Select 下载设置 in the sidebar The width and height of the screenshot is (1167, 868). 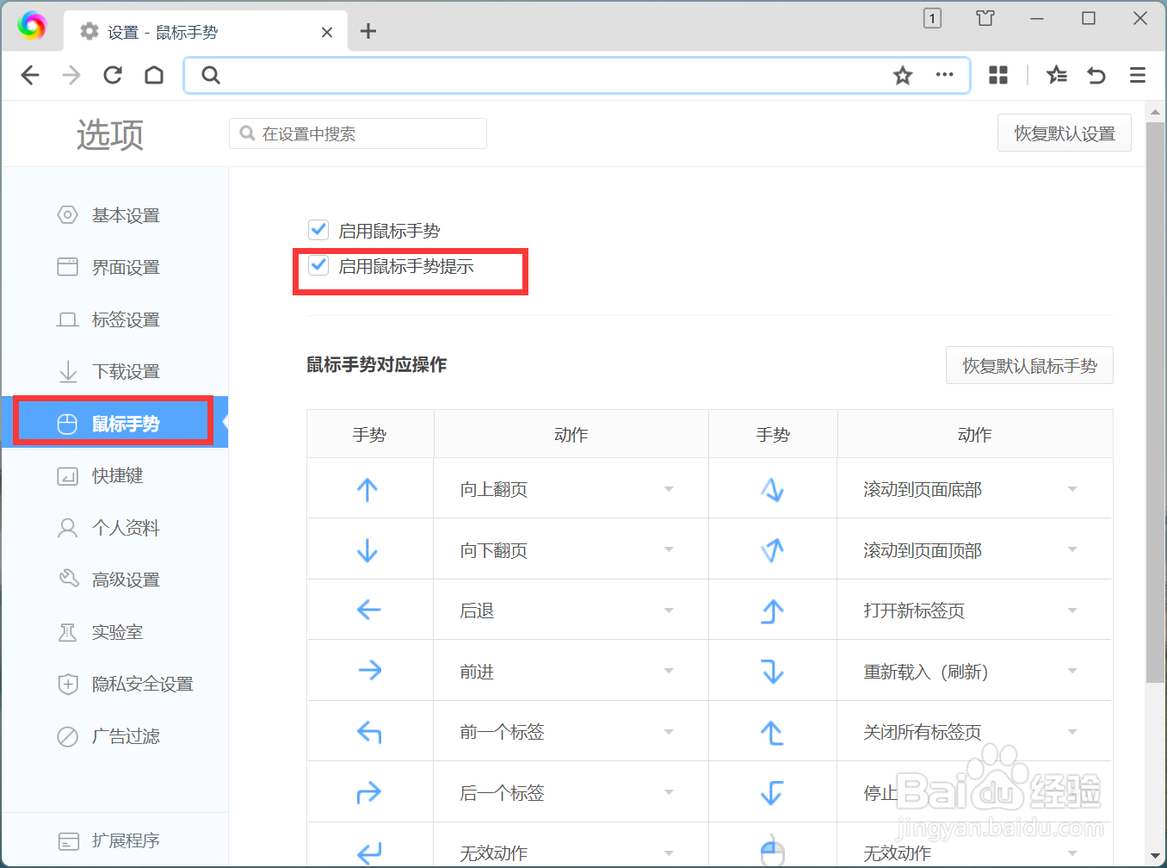(127, 371)
